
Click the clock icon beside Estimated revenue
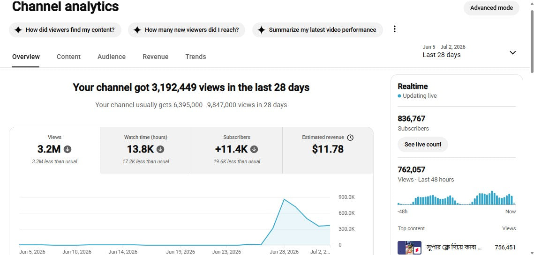[x=350, y=138]
